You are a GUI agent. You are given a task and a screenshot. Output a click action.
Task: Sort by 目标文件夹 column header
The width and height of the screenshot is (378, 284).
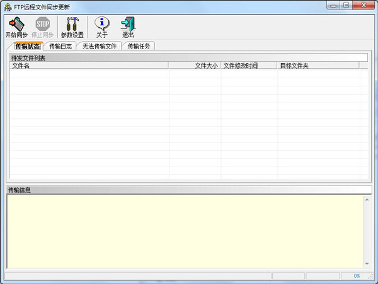(318, 66)
